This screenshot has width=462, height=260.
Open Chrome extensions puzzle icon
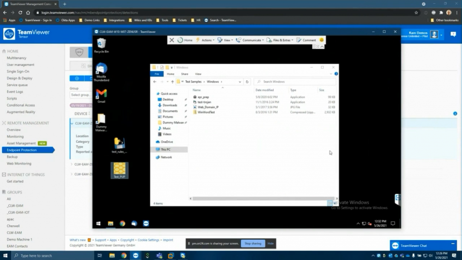tap(441, 13)
